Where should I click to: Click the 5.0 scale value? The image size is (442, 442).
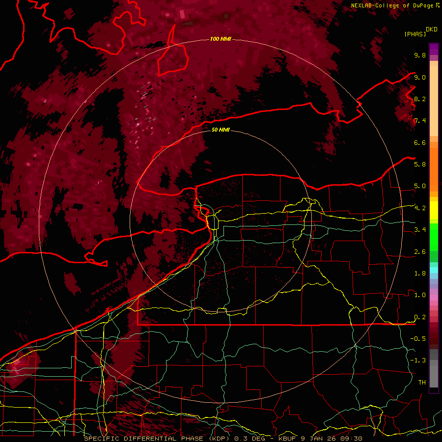pyautogui.click(x=420, y=186)
